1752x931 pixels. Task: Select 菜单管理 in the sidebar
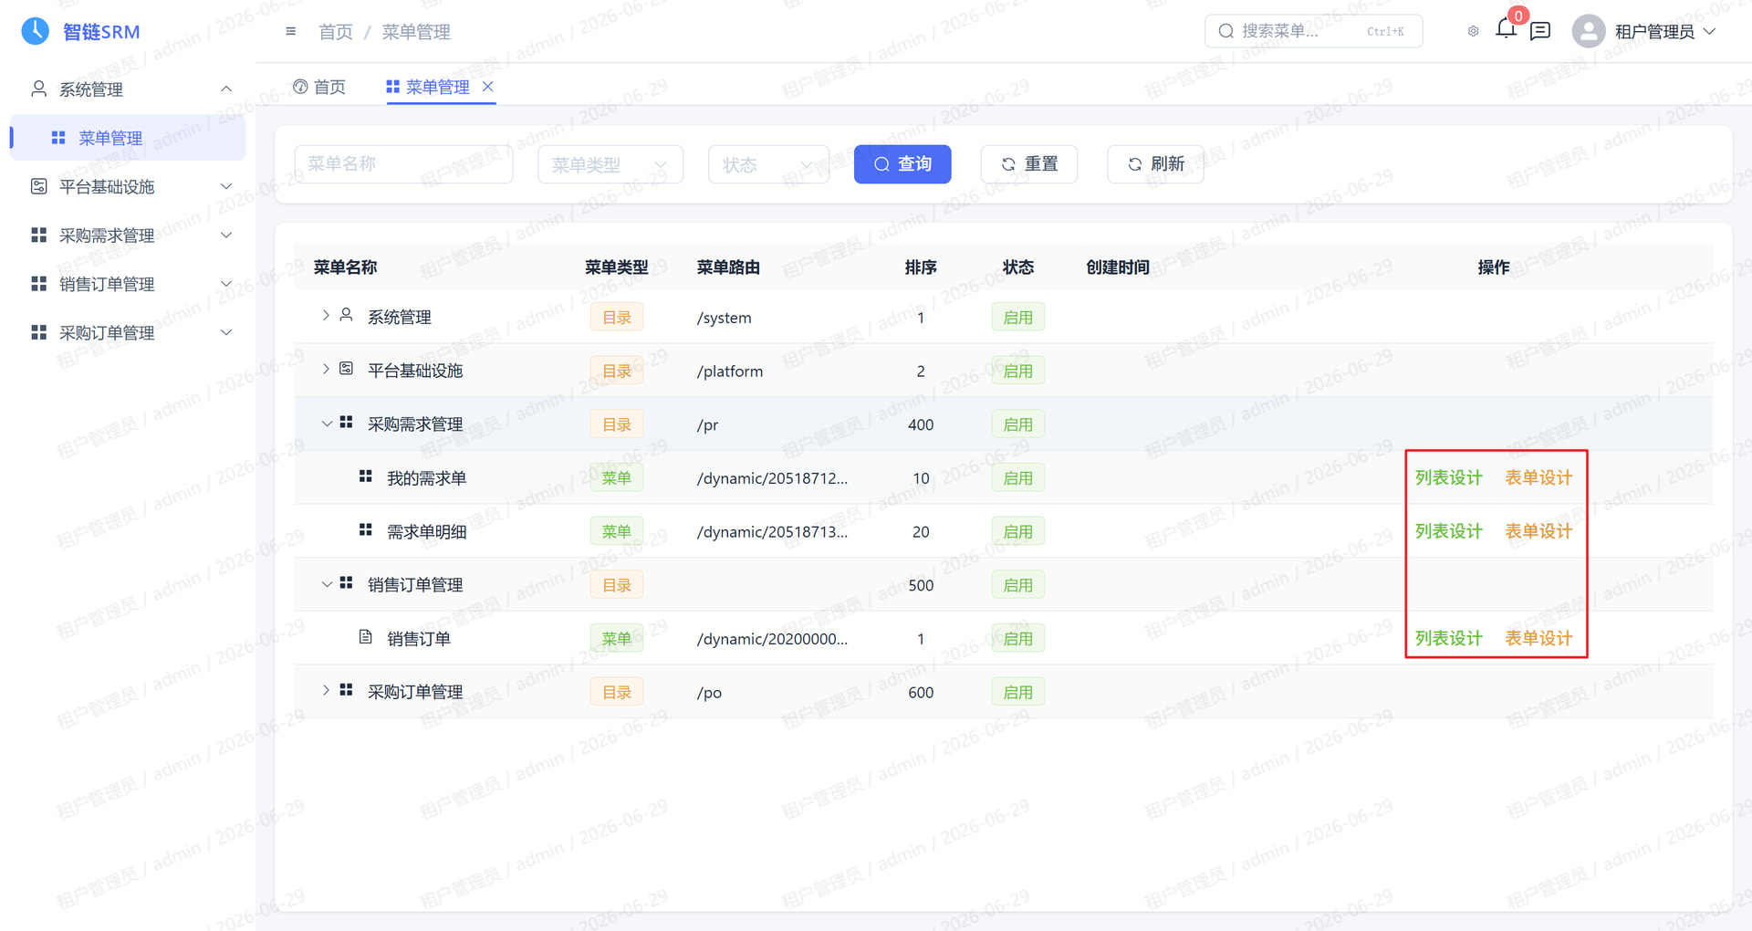[x=128, y=138]
